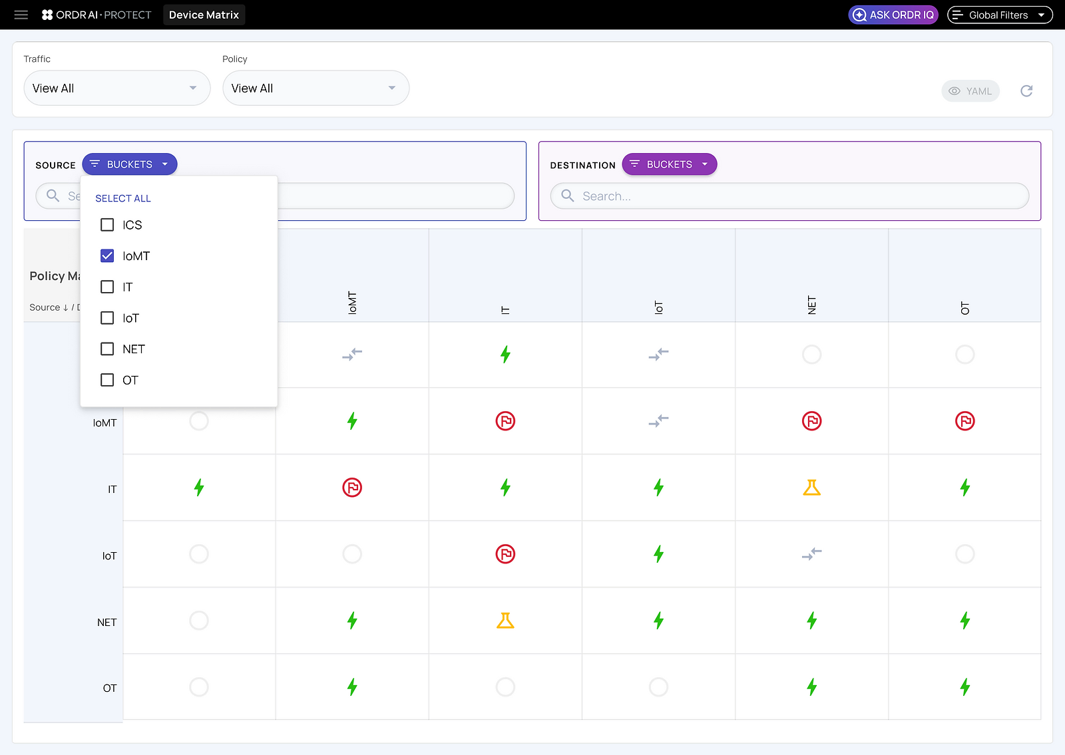Check the NET bucket checkbox
Viewport: 1065px width, 755px height.
[107, 349]
